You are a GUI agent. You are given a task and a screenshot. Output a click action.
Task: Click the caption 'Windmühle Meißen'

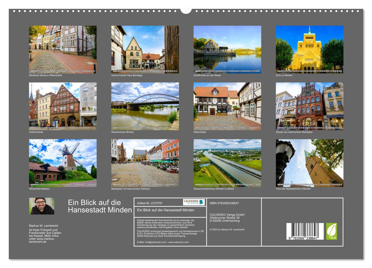39,189
